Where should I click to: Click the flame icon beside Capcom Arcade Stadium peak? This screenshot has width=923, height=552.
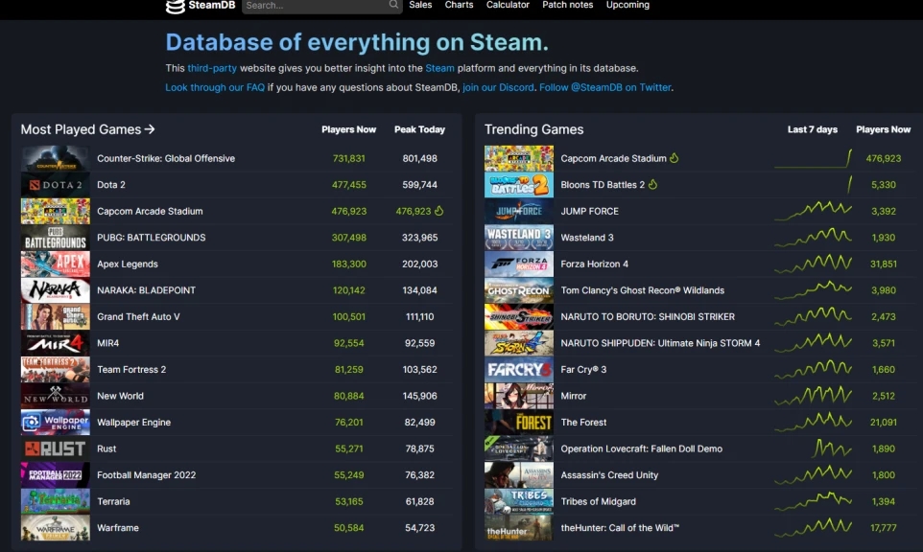(x=439, y=211)
